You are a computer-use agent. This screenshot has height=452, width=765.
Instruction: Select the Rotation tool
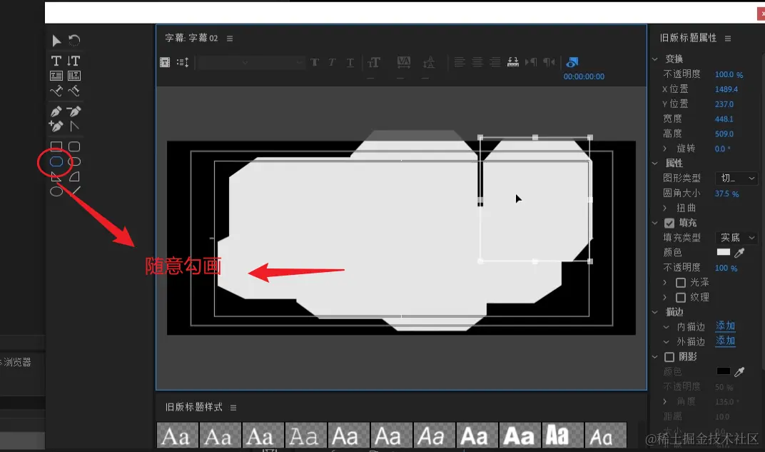tap(74, 41)
